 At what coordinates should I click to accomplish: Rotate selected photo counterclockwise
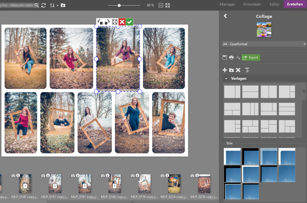(x=100, y=22)
